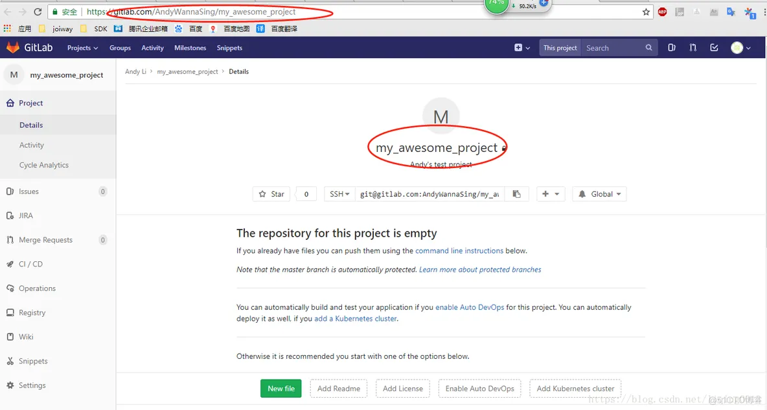
Task: Open the todos checkmark icon
Action: point(714,48)
